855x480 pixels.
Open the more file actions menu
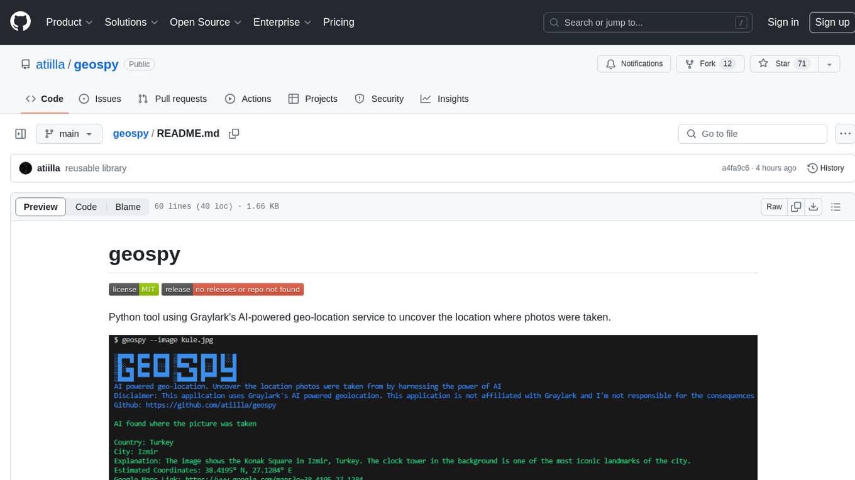pyautogui.click(x=845, y=134)
